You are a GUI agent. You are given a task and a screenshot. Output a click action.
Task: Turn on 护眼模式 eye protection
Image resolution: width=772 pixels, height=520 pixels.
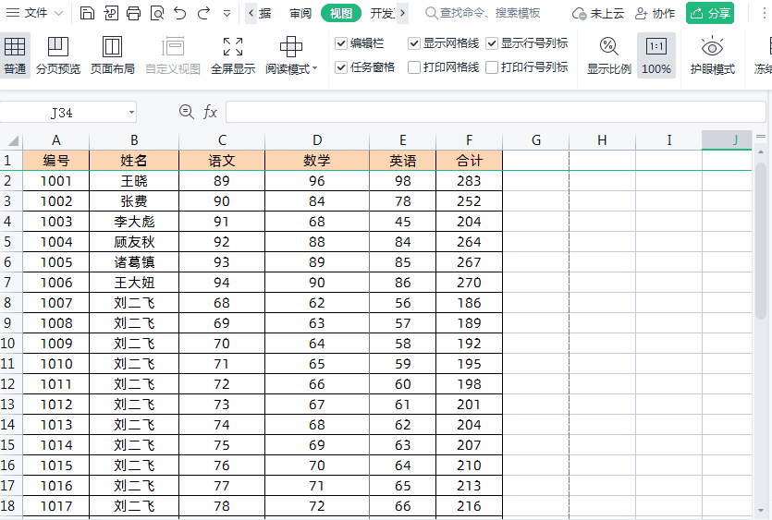tap(712, 55)
